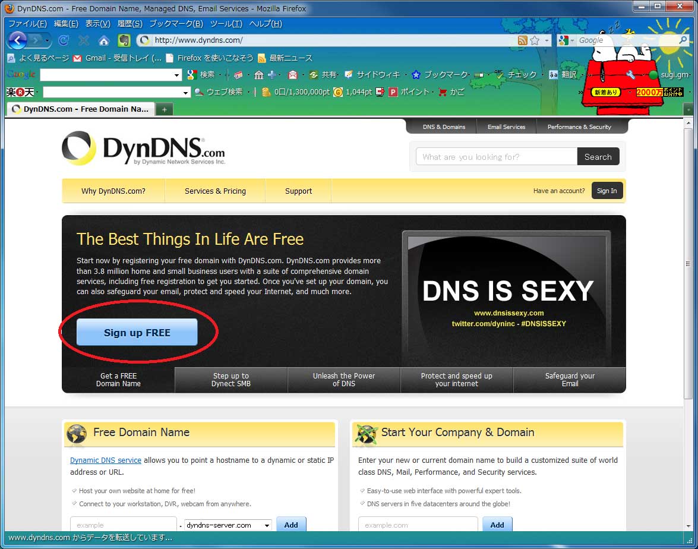
Task: Reload the page with the refresh icon
Action: pos(64,40)
